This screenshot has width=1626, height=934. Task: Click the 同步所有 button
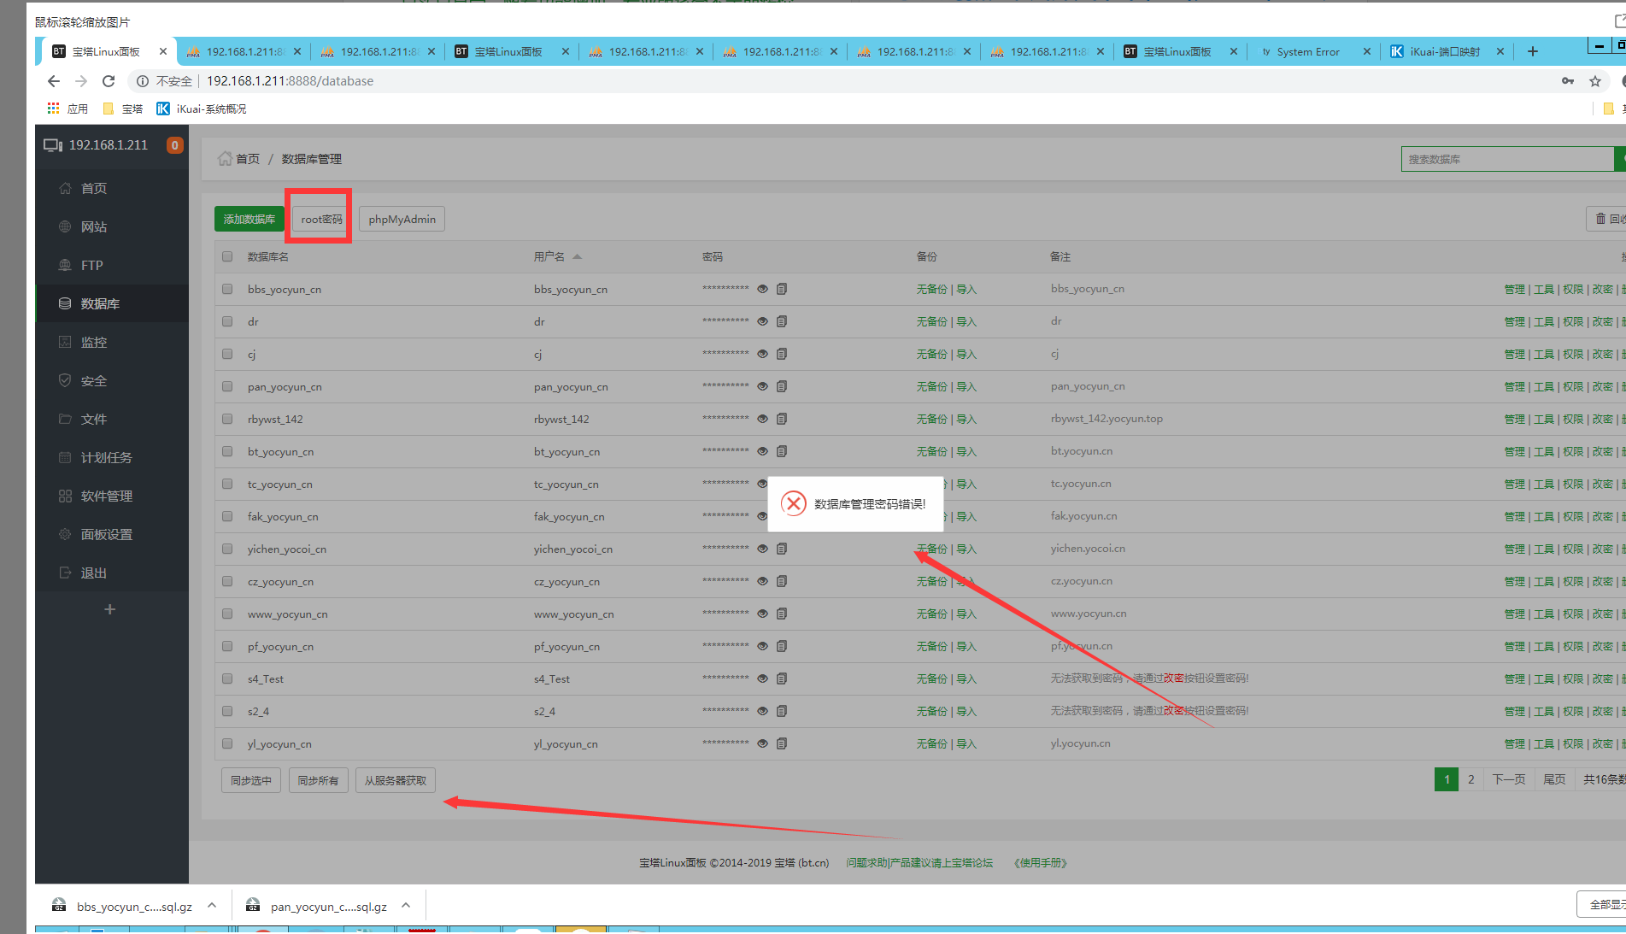tap(318, 780)
